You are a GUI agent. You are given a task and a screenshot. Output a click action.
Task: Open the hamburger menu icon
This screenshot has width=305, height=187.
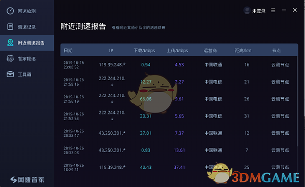coord(273,10)
